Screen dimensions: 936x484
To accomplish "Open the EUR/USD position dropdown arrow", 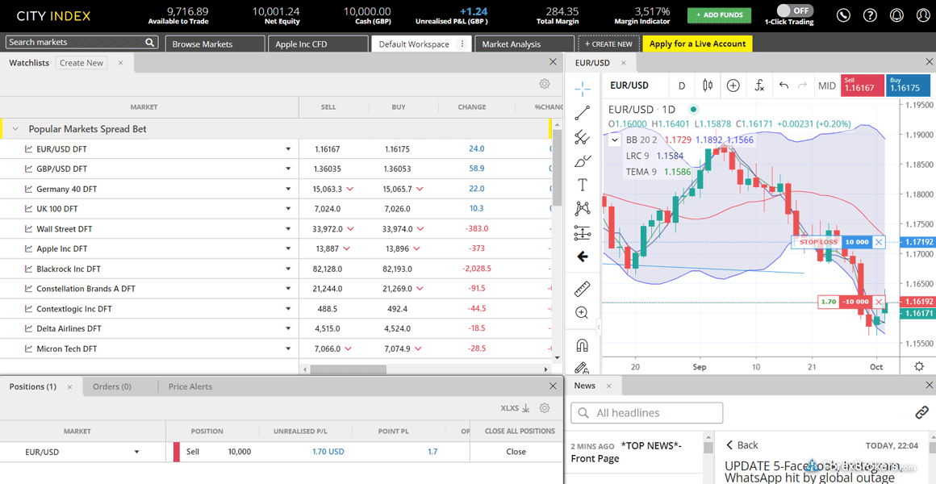I will (x=137, y=452).
